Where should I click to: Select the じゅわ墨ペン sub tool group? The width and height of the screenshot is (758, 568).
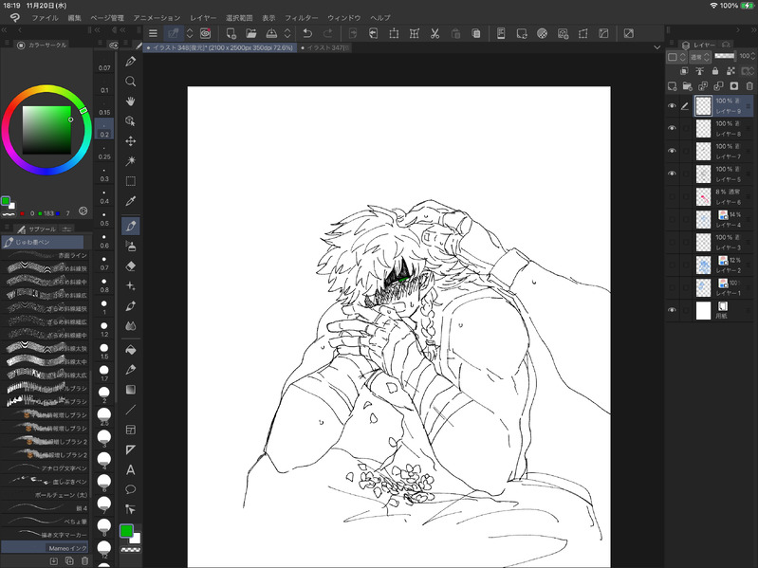[x=43, y=242]
